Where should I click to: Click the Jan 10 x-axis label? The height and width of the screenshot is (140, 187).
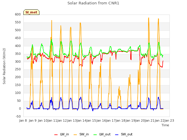click(43, 120)
